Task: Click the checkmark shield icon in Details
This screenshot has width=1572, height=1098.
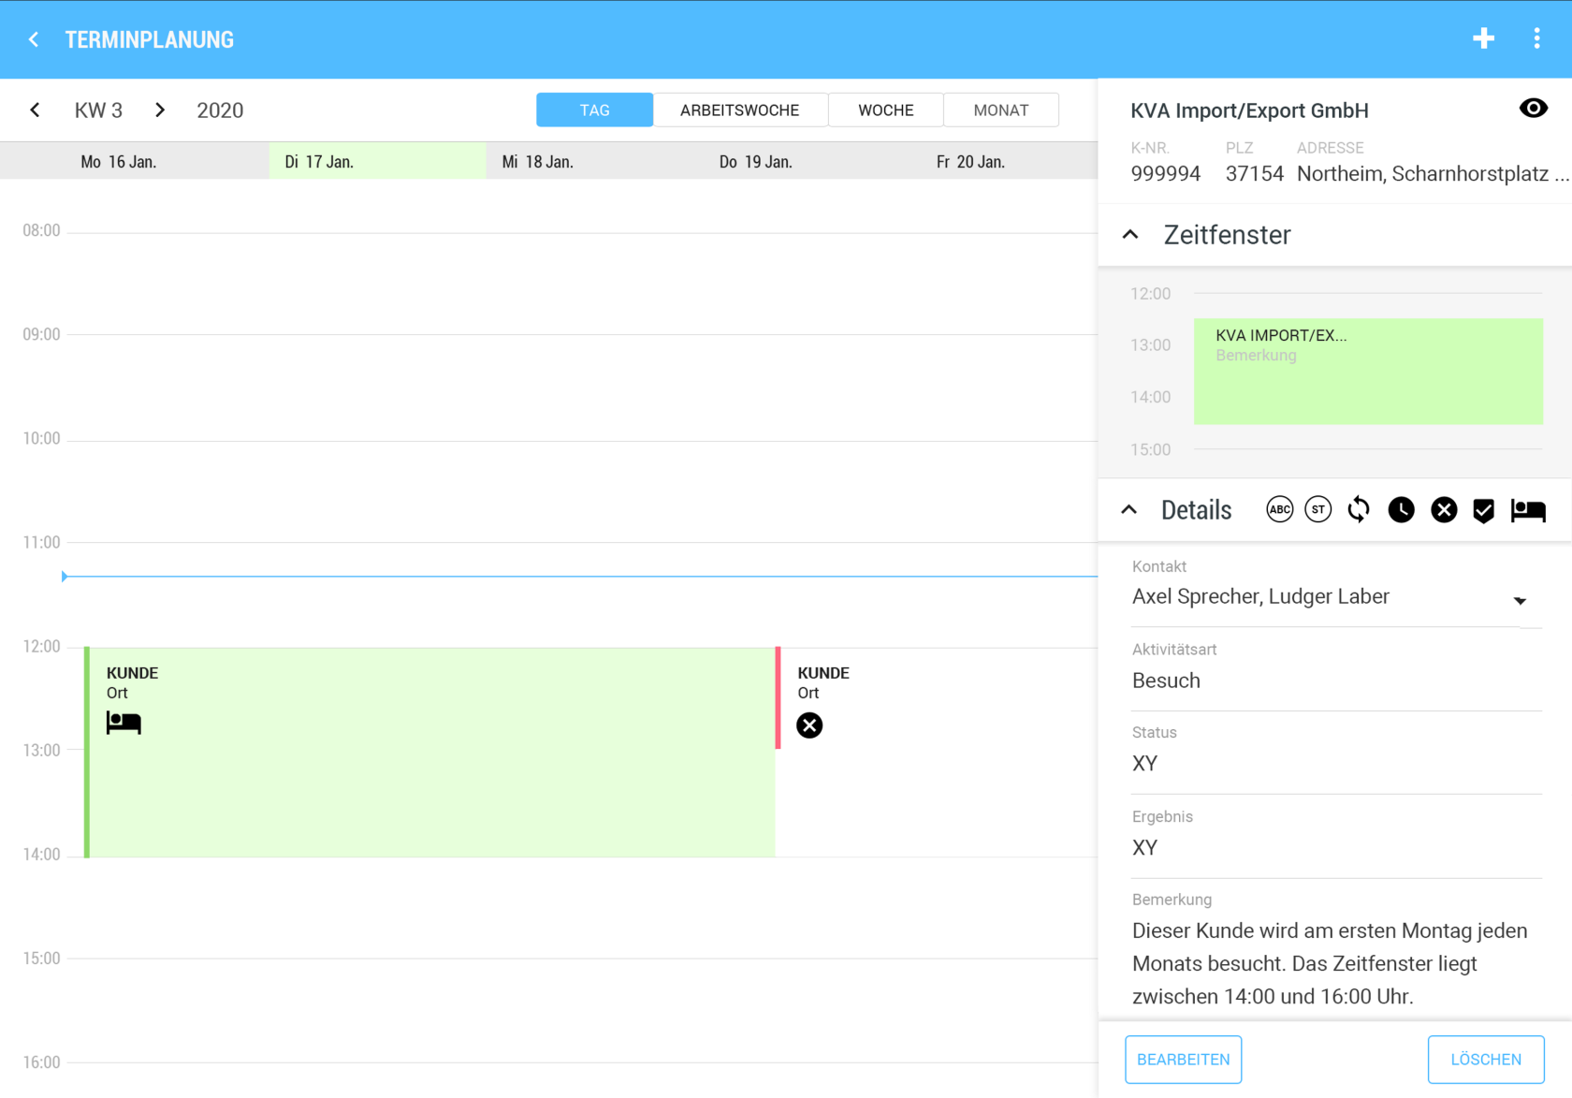Action: click(1484, 510)
